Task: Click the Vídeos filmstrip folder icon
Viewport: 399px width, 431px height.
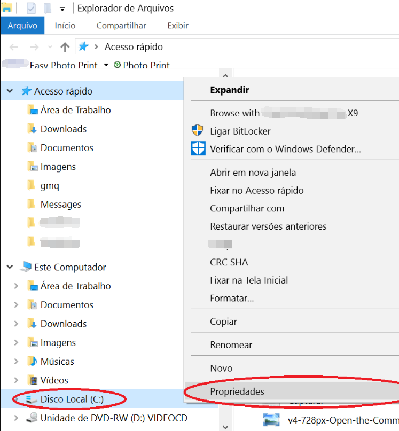Action: click(x=33, y=380)
